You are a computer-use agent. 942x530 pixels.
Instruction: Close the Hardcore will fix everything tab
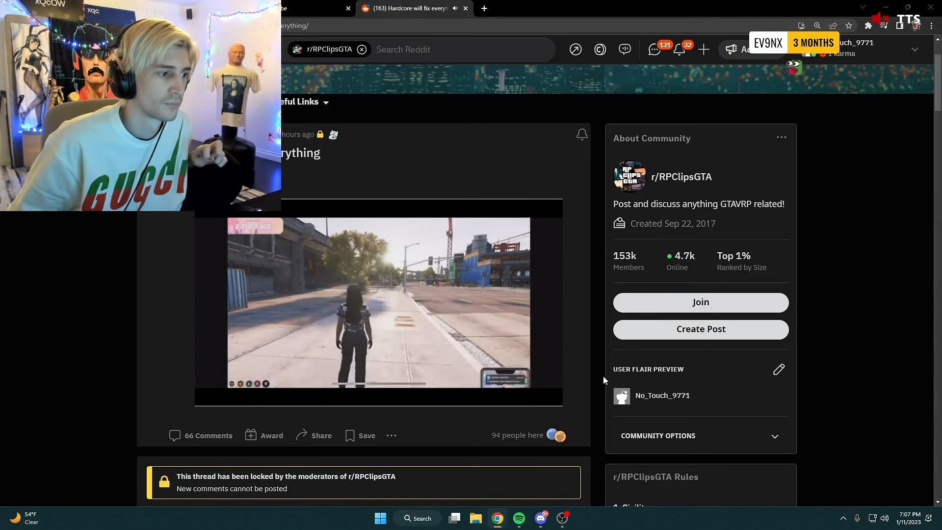[x=466, y=8]
